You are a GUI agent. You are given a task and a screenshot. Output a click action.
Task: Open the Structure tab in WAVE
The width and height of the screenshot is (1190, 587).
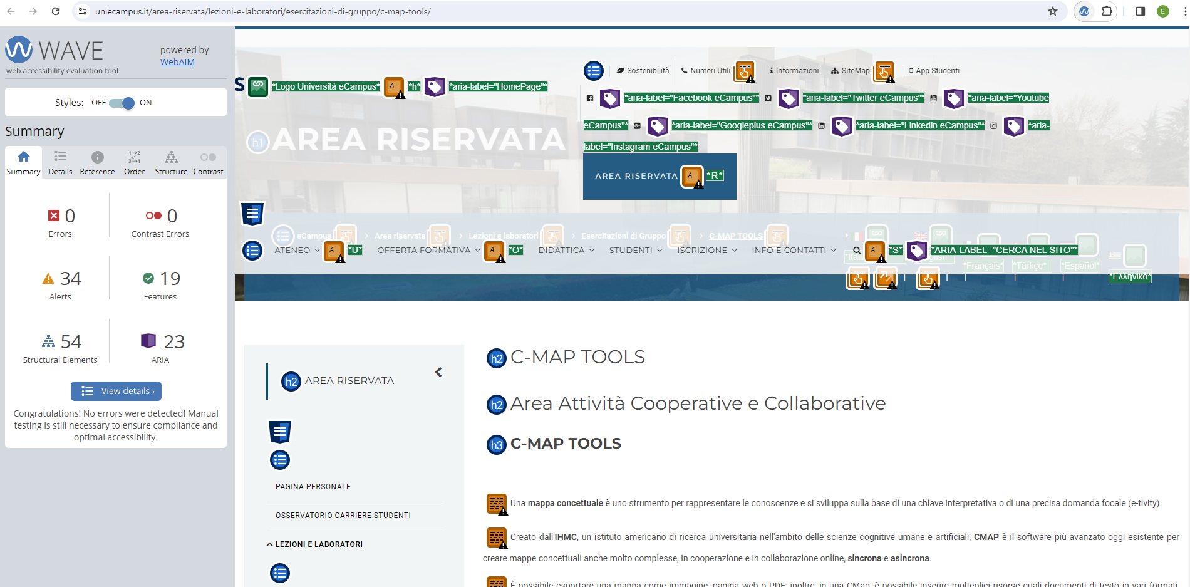tap(171, 163)
